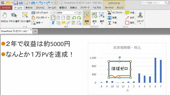Click the Typewriter (タイプライター) tool
The width and height of the screenshot is (170, 95).
click(116, 13)
